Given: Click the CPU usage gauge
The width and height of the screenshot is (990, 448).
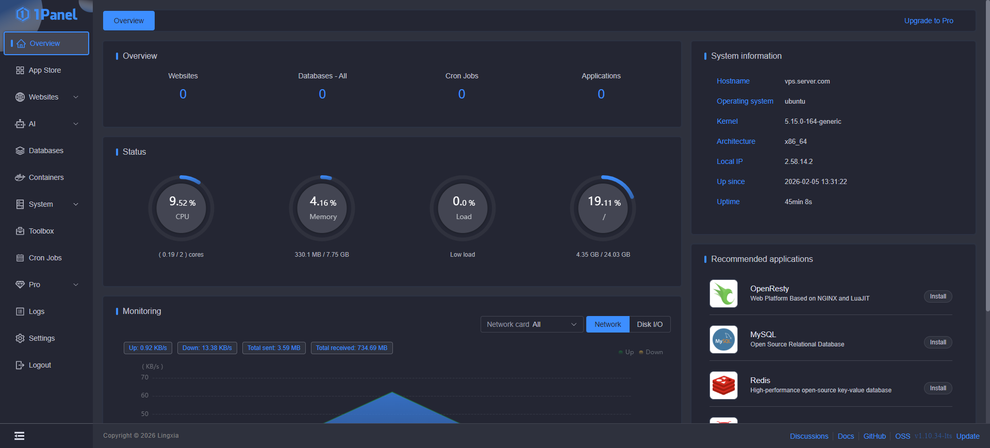Looking at the screenshot, I should [x=181, y=208].
